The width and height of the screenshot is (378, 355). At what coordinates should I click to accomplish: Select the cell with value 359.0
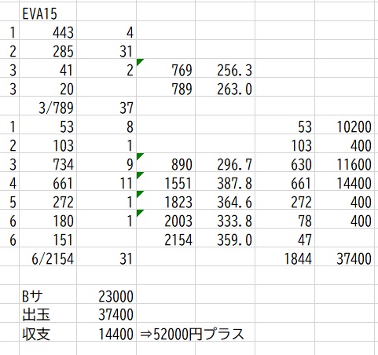coord(225,238)
